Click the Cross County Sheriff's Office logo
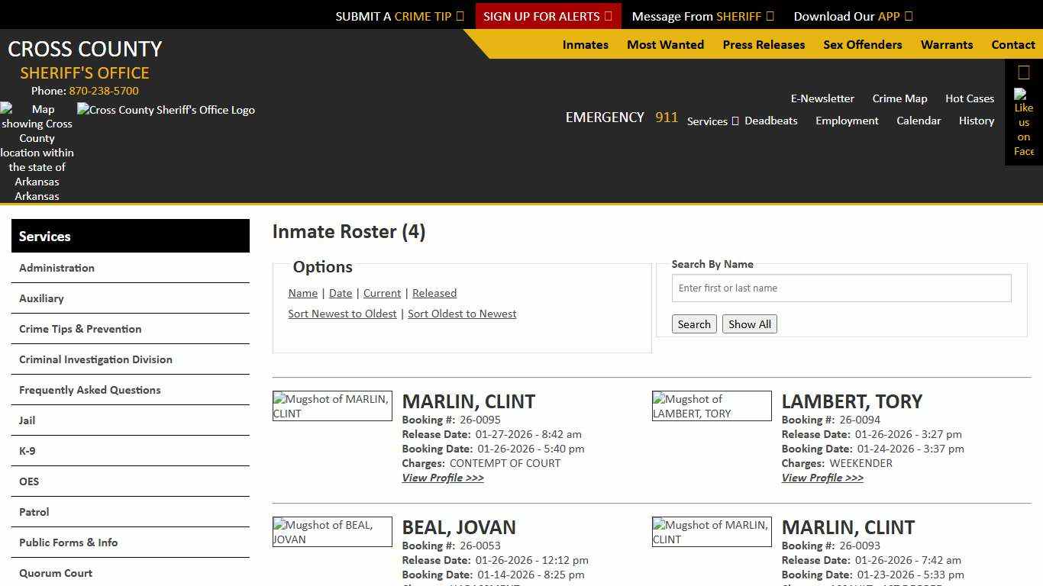Image resolution: width=1043 pixels, height=586 pixels. 166,110
